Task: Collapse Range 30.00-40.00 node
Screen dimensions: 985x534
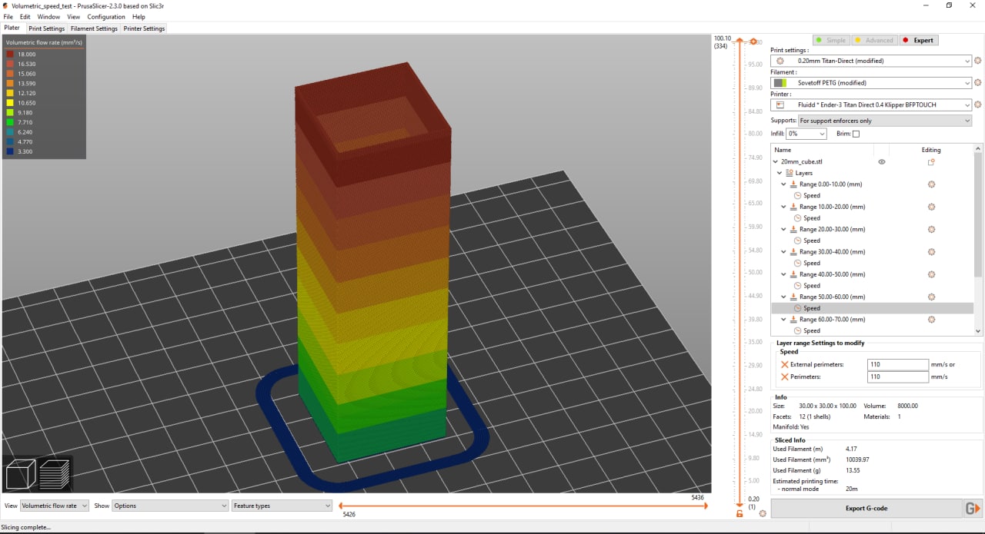Action: coord(784,252)
